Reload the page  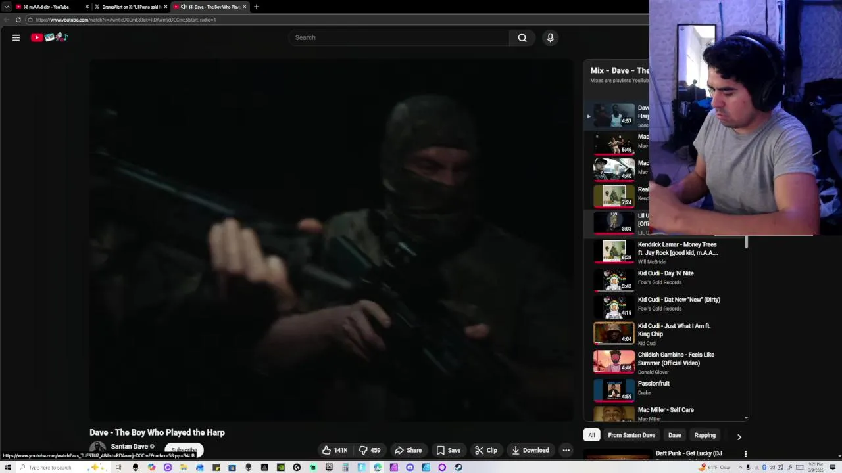click(x=18, y=20)
